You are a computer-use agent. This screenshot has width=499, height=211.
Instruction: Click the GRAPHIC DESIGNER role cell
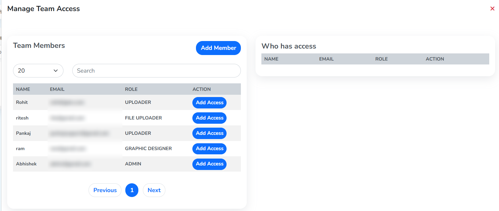pos(148,148)
